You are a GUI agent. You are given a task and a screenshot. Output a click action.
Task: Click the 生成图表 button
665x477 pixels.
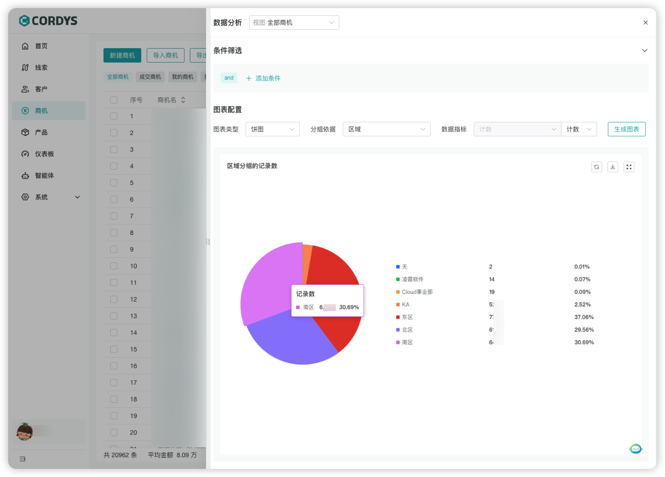coord(626,129)
